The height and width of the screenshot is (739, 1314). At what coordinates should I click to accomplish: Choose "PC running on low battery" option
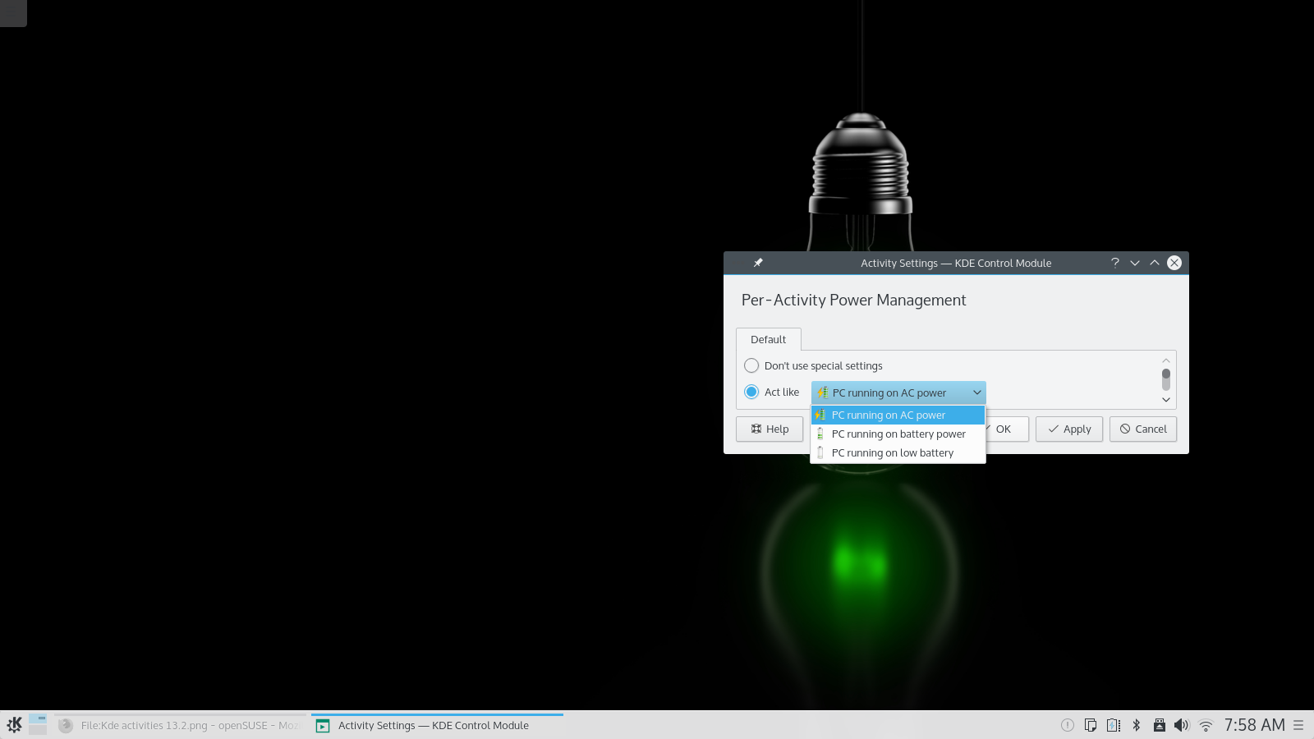click(892, 452)
